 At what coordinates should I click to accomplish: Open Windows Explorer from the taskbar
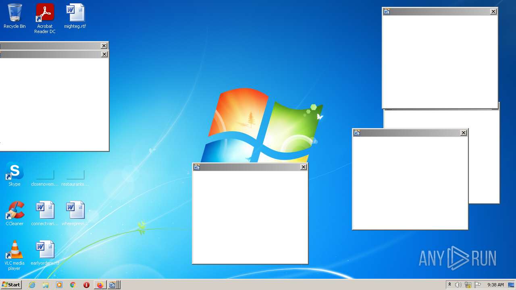tap(46, 285)
